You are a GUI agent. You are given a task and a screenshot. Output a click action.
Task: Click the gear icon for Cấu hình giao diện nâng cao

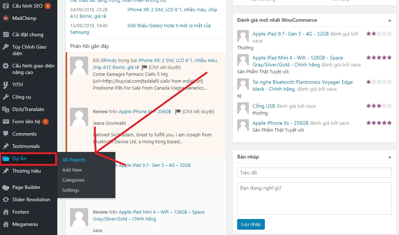coord(5,66)
